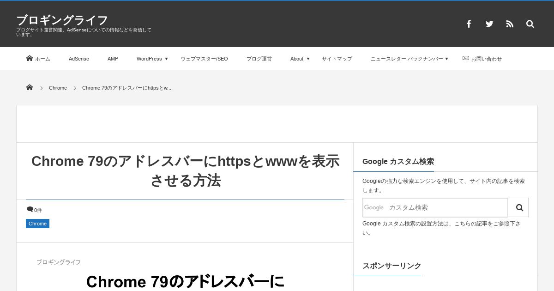Click the gray ブロギングライフ caption above image
The height and width of the screenshot is (291, 554).
point(59,262)
